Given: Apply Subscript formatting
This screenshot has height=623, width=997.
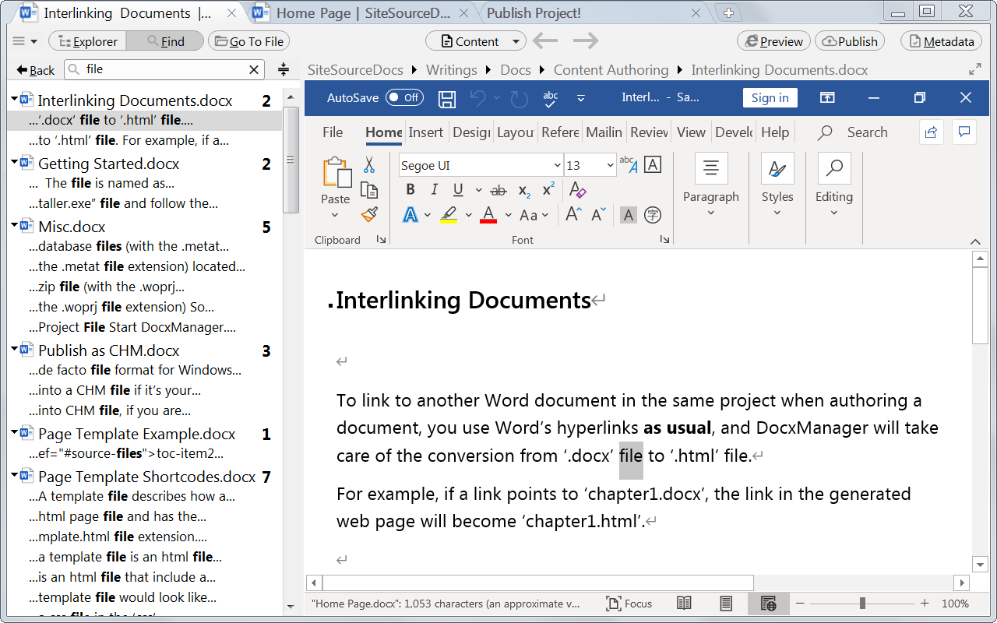Looking at the screenshot, I should click(524, 190).
